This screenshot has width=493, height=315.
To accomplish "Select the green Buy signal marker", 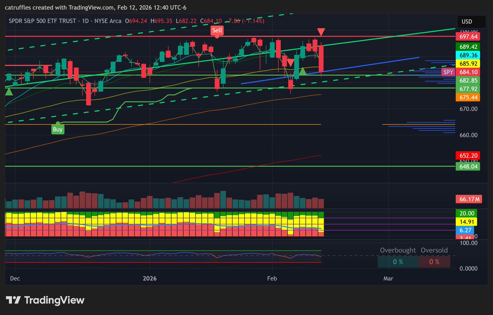I will tap(58, 129).
